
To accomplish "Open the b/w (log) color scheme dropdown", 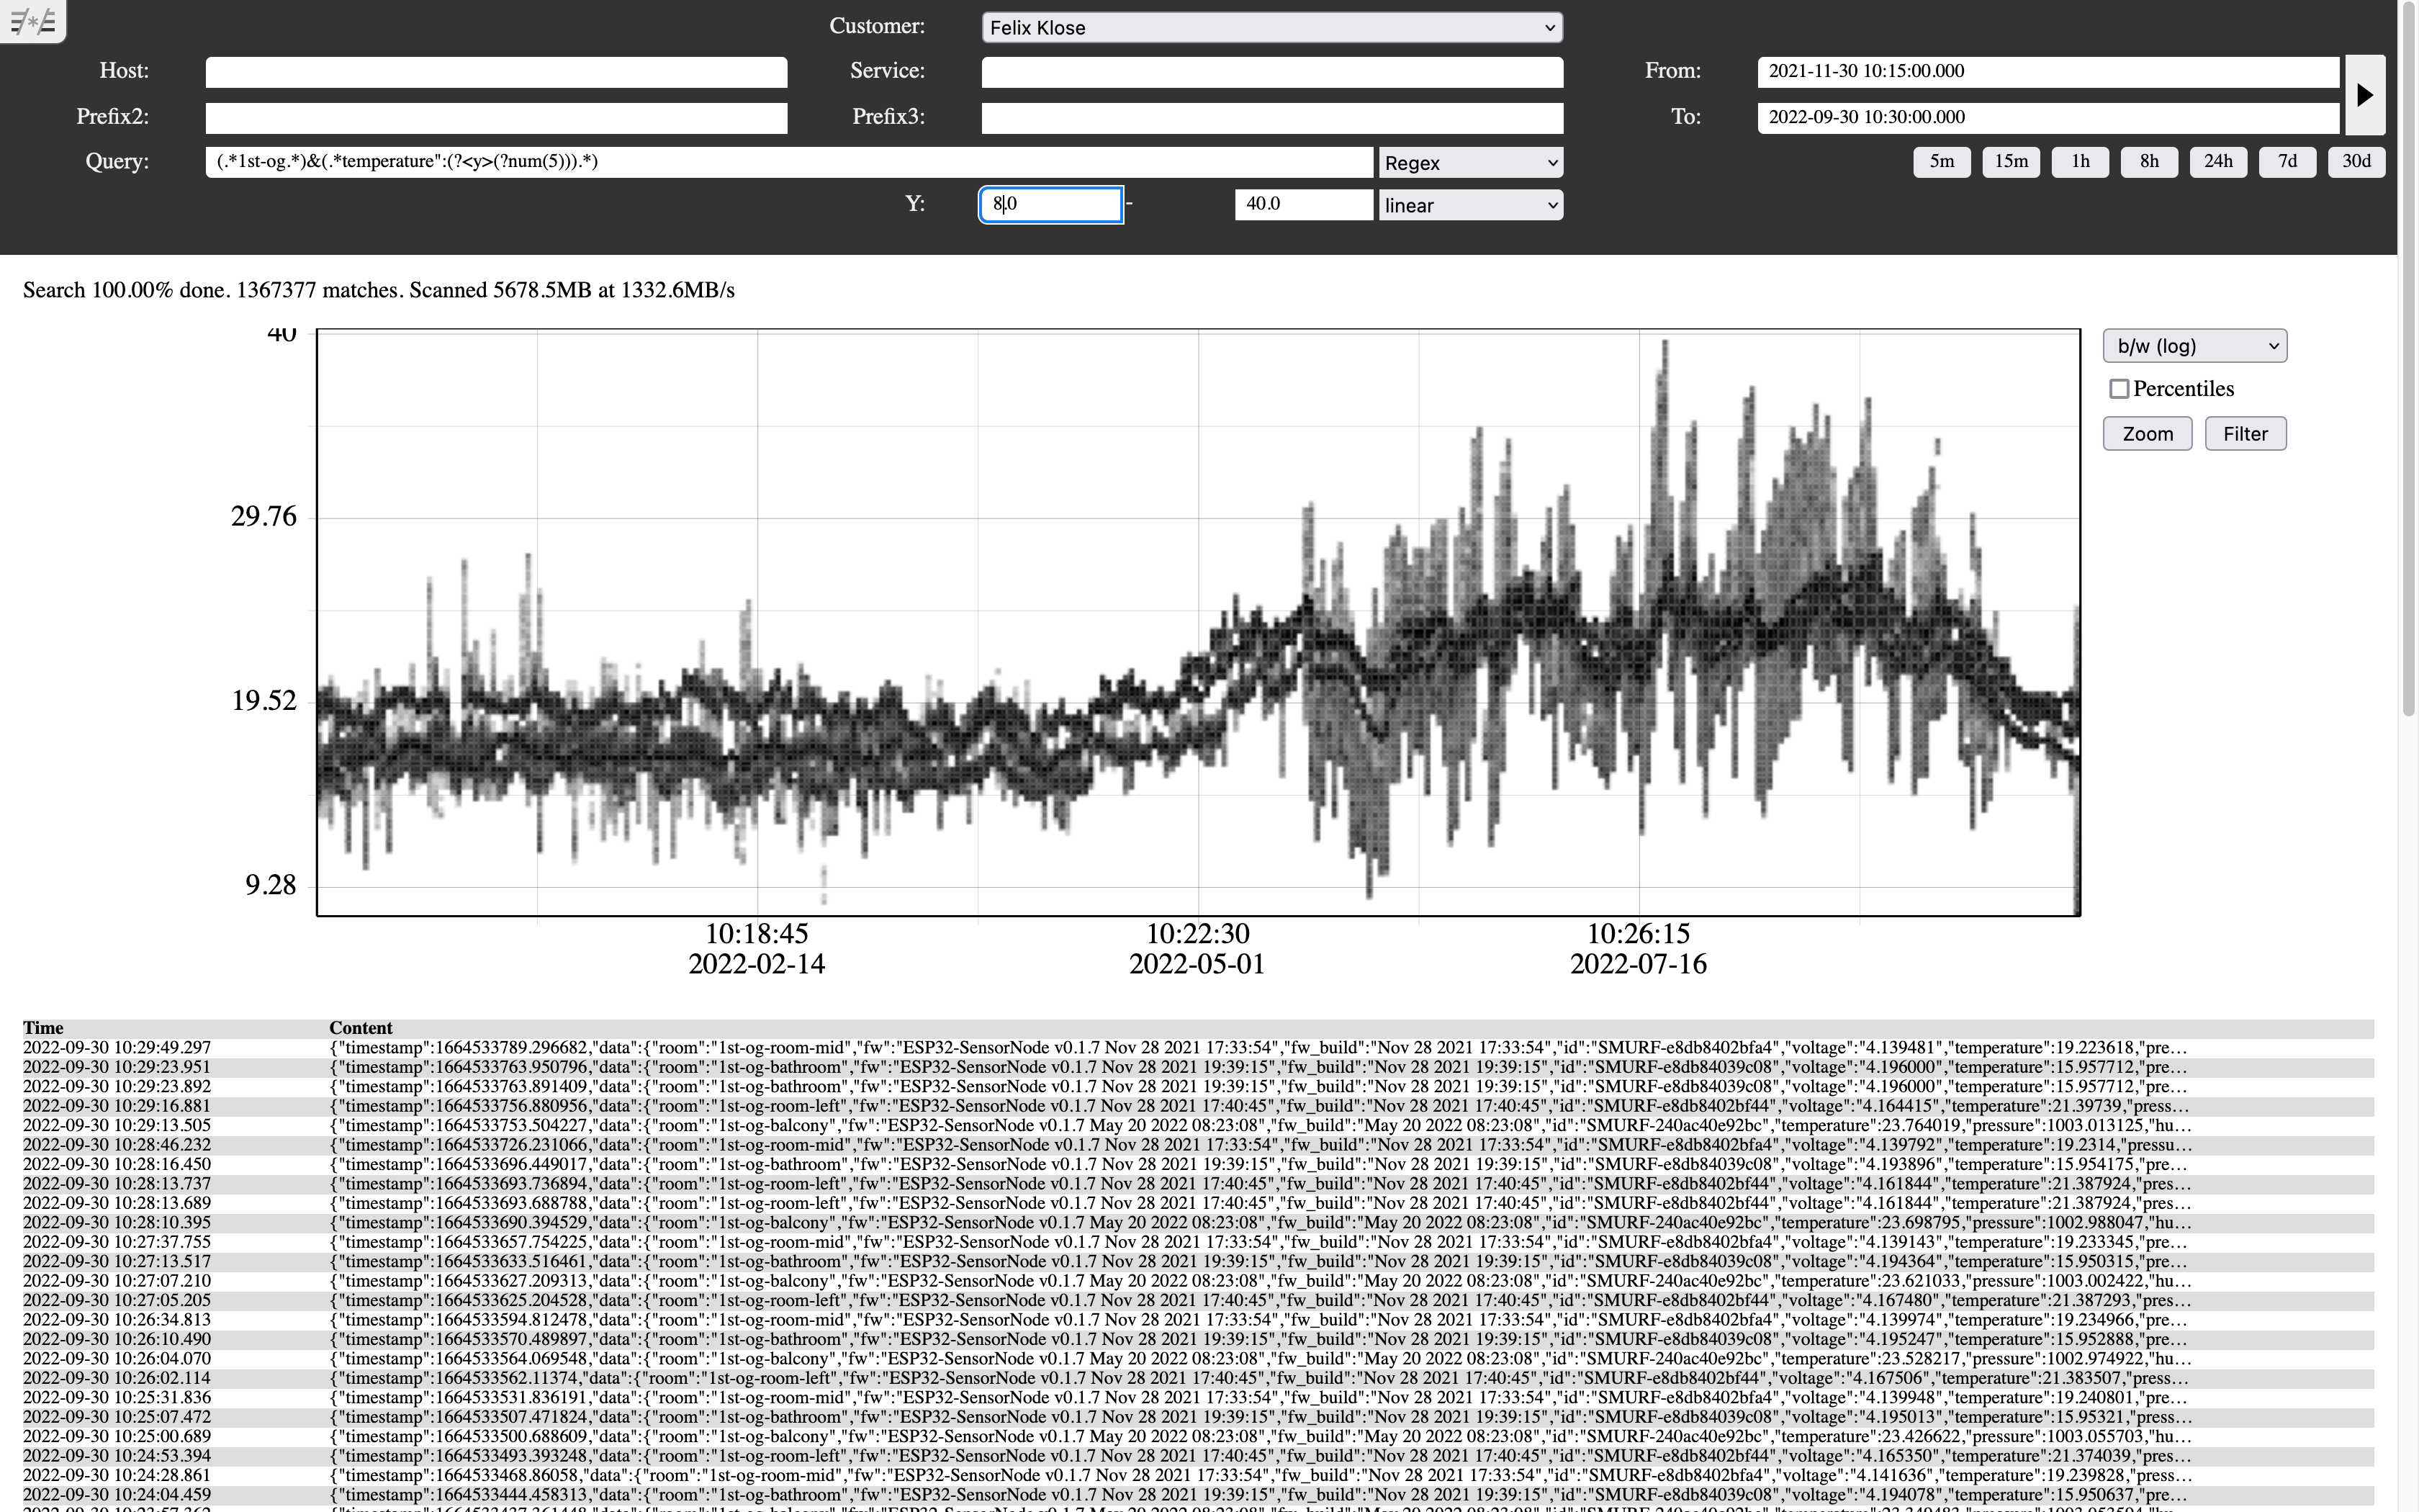I will click(x=2194, y=346).
